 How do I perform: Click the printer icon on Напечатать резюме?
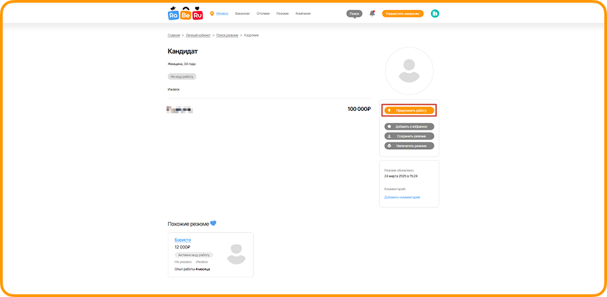click(x=389, y=146)
